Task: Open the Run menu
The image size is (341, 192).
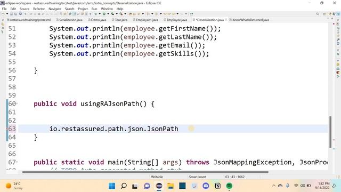Action: coord(94,9)
